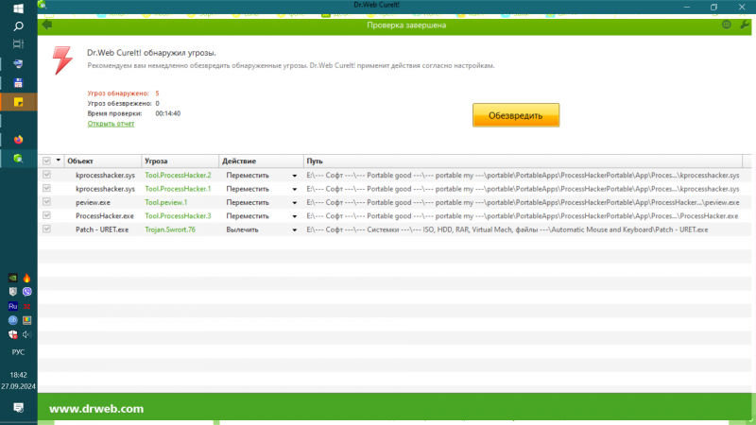
Task: Open action dropdown for ProcessHacker.exe
Action: [x=294, y=216]
